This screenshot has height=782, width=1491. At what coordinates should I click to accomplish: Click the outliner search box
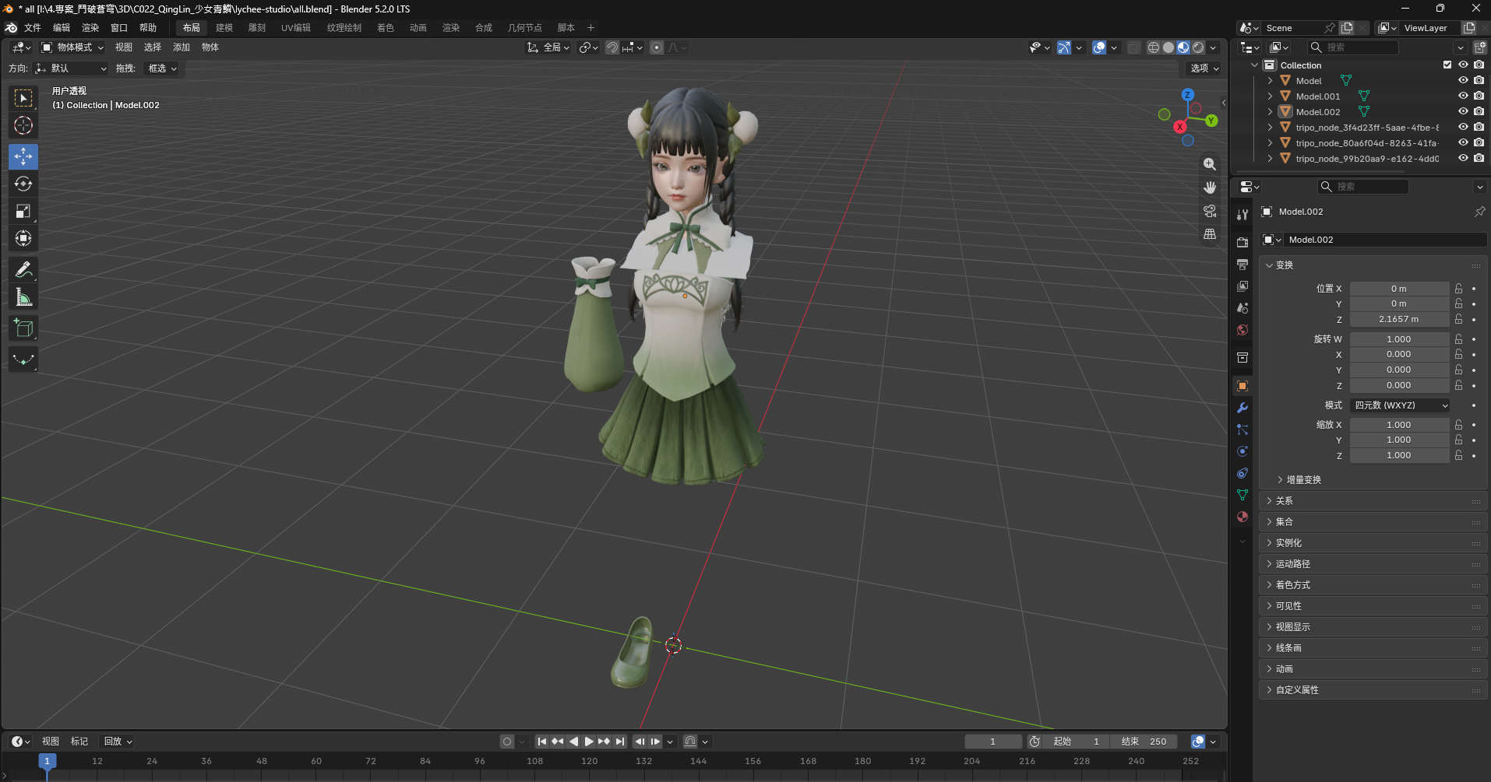(1354, 47)
